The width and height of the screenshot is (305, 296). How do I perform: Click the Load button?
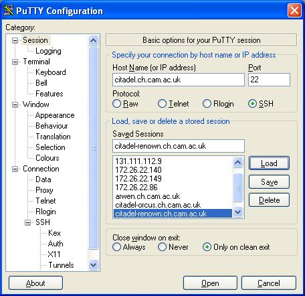269,163
